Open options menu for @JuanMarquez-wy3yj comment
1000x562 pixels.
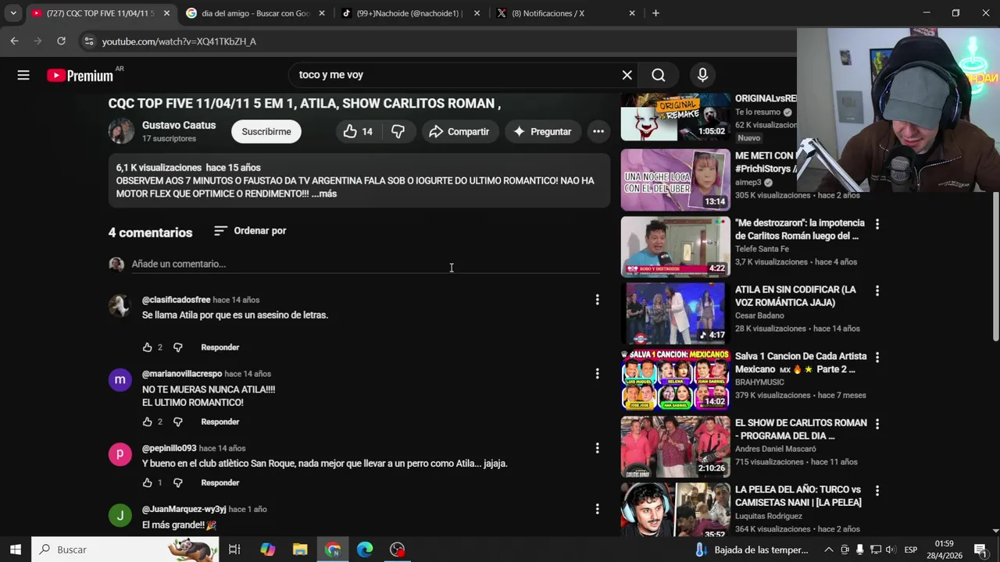pos(597,509)
